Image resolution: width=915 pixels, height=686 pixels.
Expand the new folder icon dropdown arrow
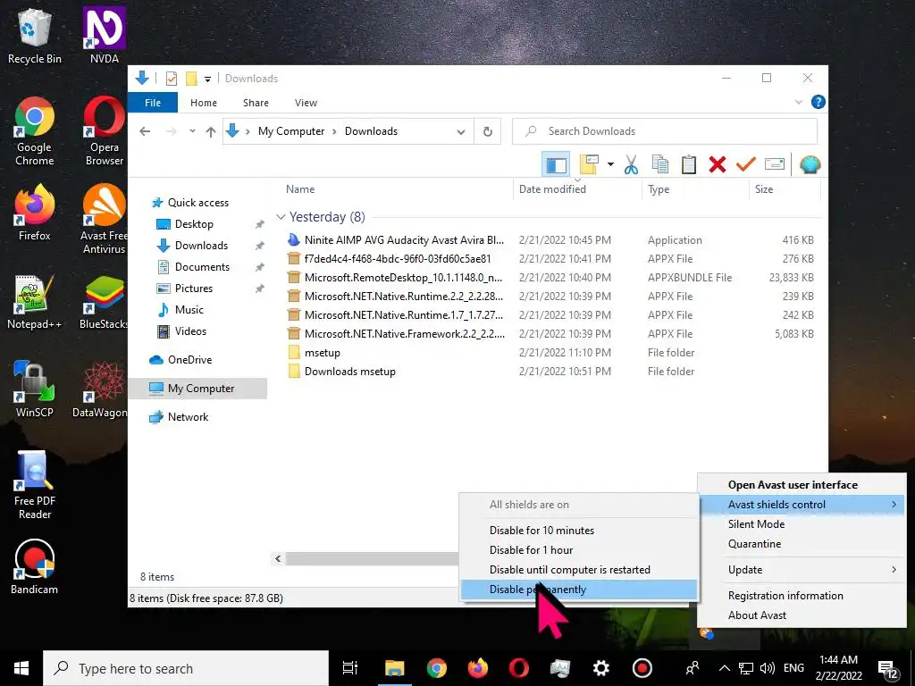point(610,164)
